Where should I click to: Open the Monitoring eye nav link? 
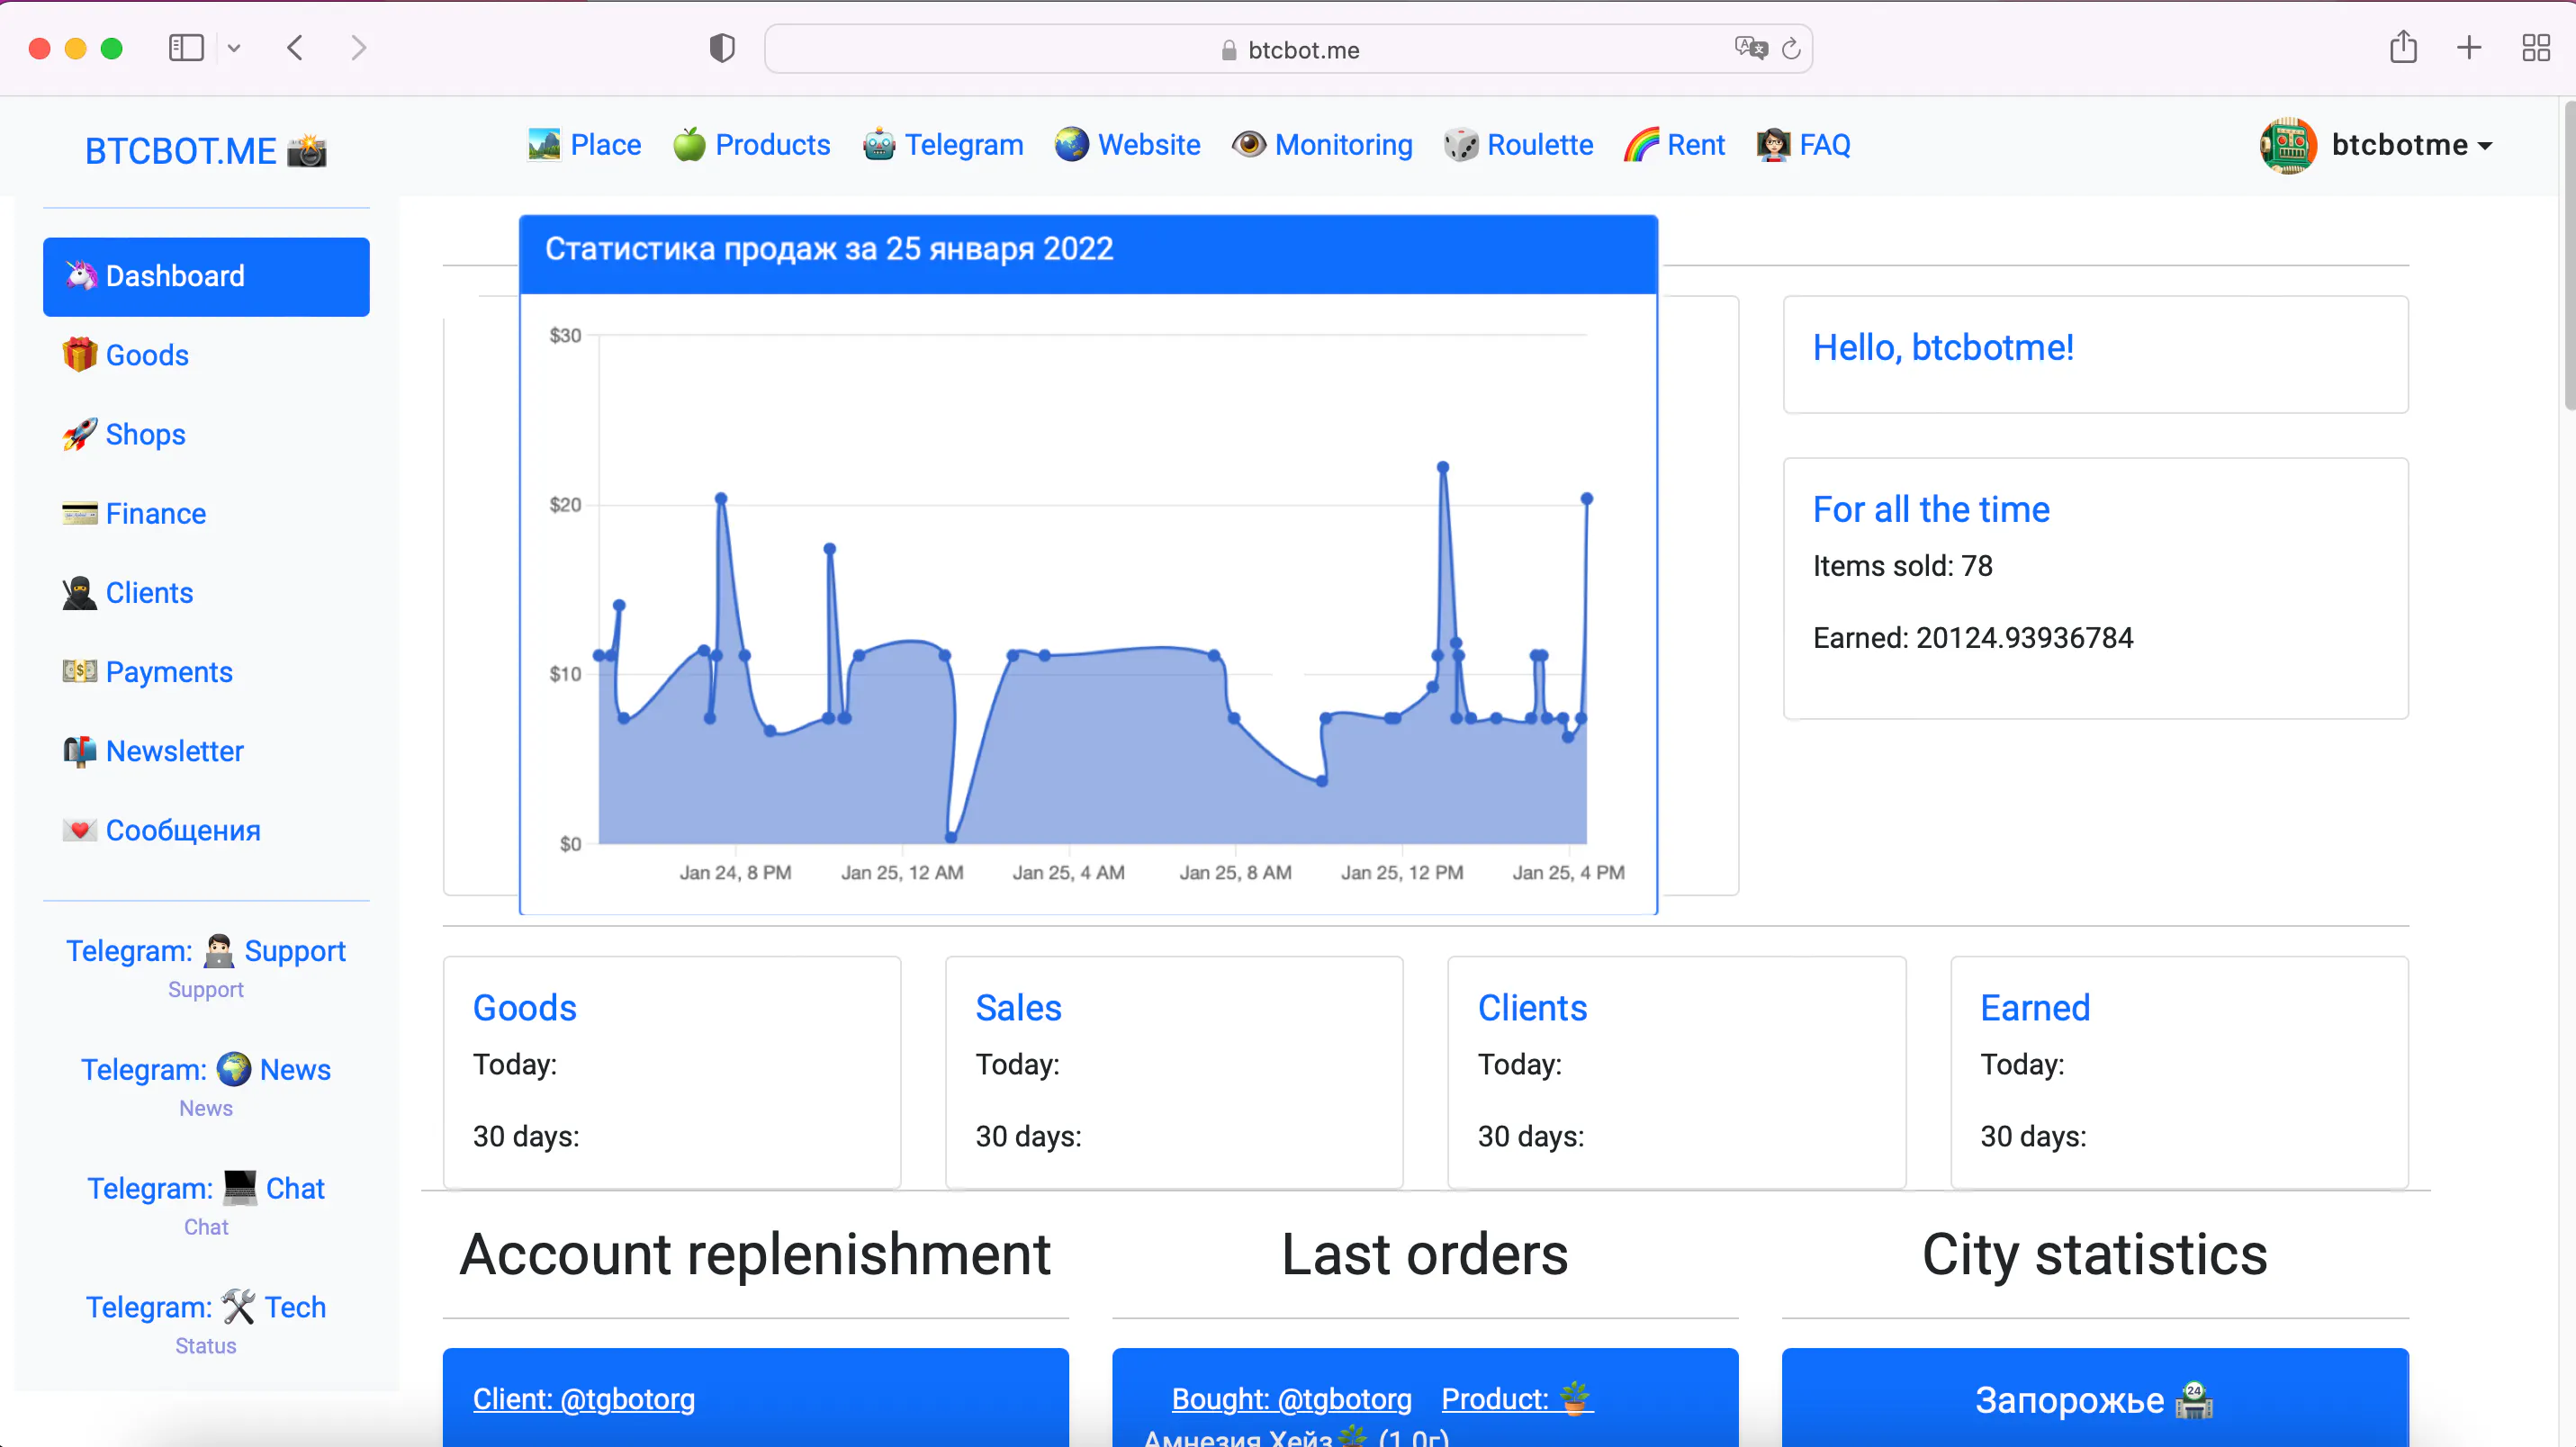pyautogui.click(x=1322, y=145)
